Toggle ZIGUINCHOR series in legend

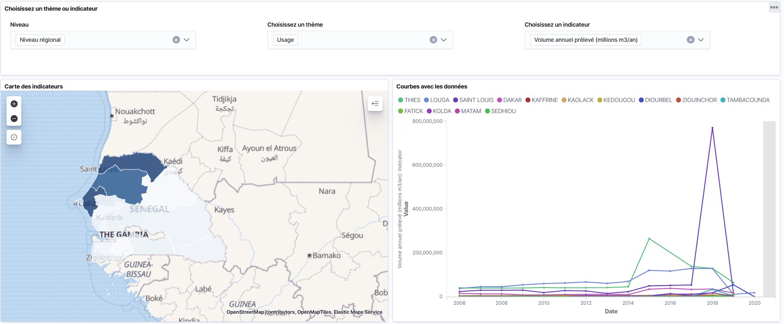696,100
